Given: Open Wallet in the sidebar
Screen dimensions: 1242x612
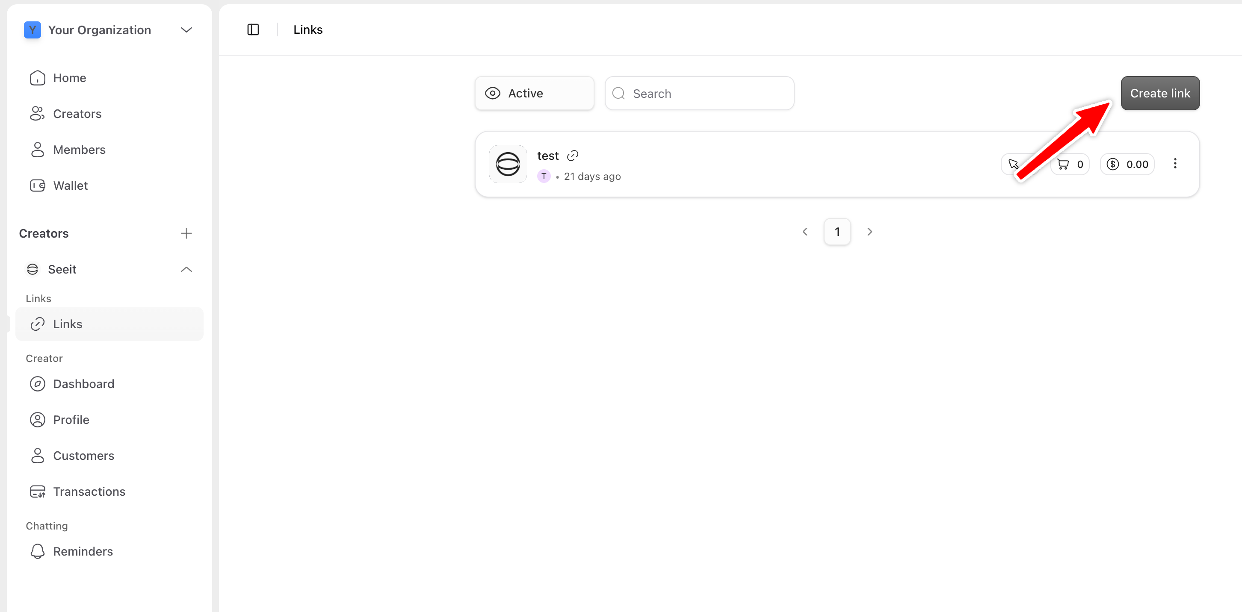Looking at the screenshot, I should click(71, 185).
